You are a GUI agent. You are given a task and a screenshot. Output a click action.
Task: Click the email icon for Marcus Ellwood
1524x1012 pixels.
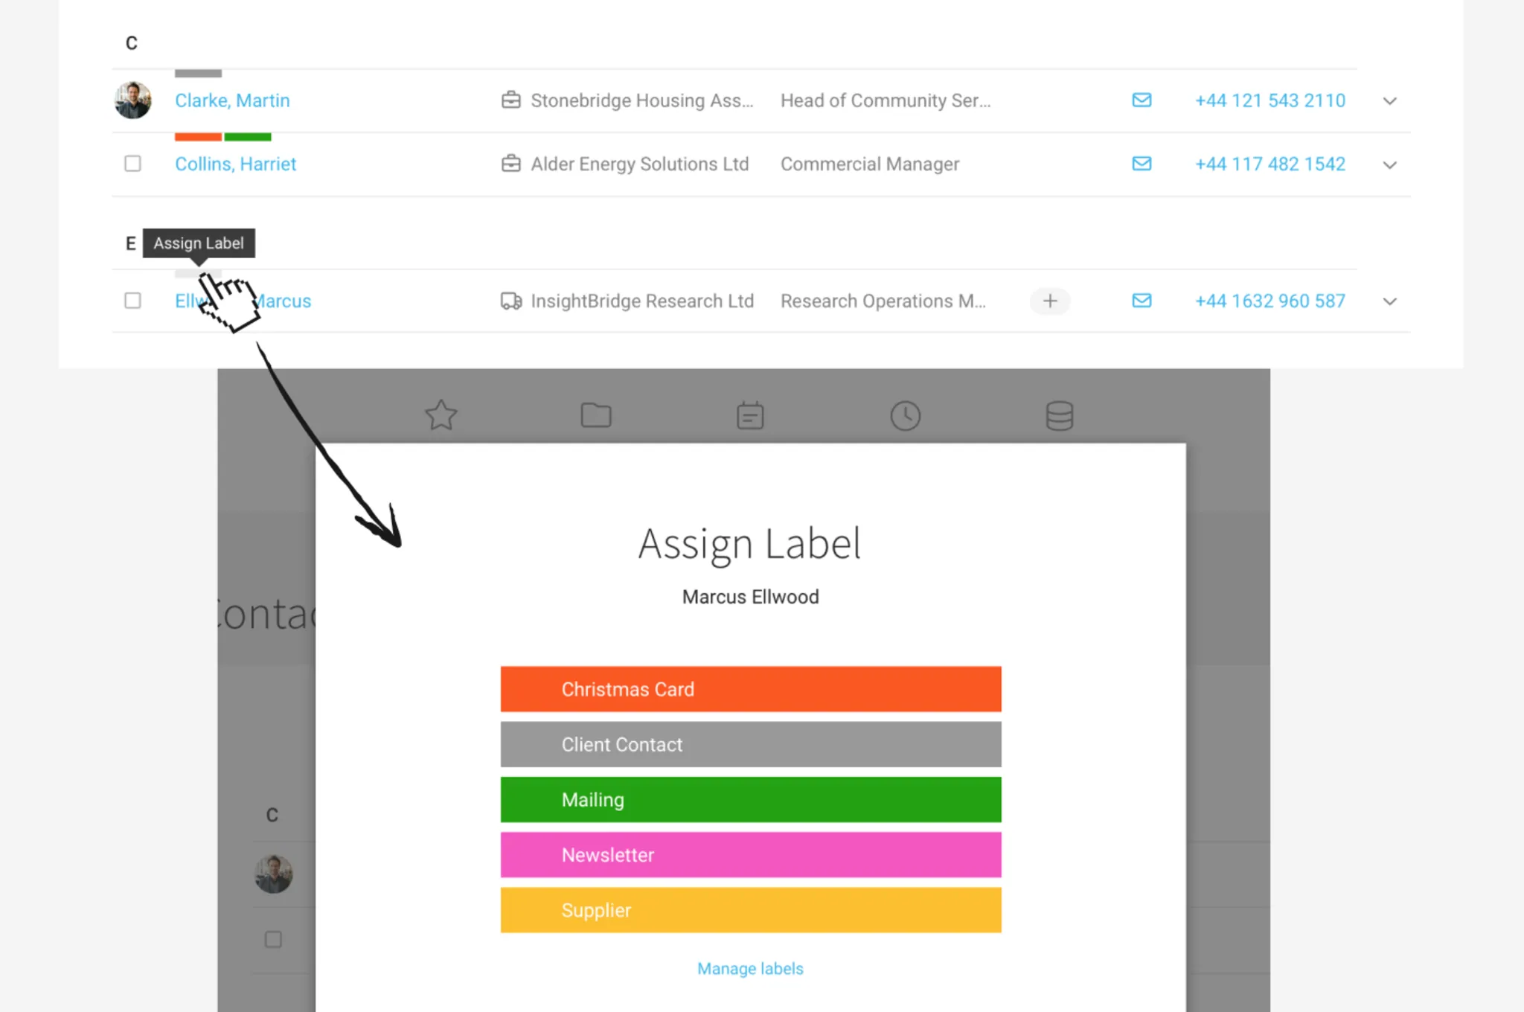pyautogui.click(x=1142, y=300)
